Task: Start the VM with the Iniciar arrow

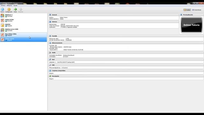Action: click(15, 9)
